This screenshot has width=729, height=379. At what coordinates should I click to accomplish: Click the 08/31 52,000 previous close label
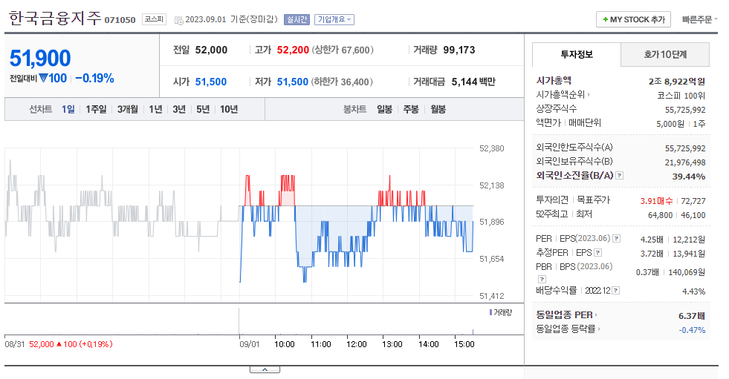point(59,344)
